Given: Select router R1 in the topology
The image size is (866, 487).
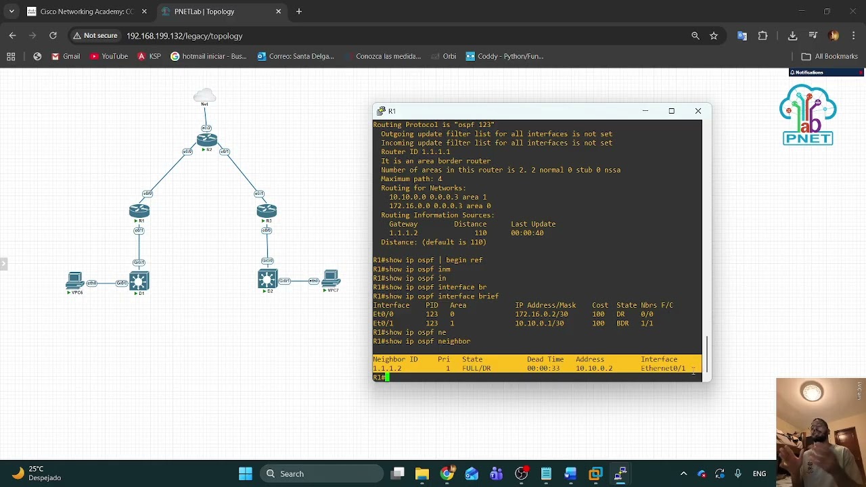Looking at the screenshot, I should tap(139, 211).
